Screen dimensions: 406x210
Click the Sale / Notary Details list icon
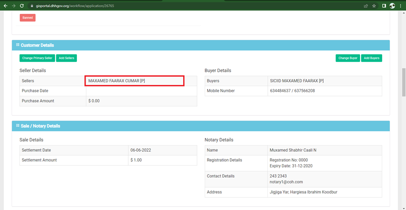tap(18, 126)
